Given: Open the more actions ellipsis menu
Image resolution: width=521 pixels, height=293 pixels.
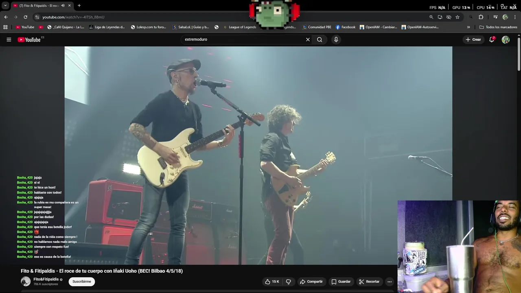Looking at the screenshot, I should pos(390,282).
